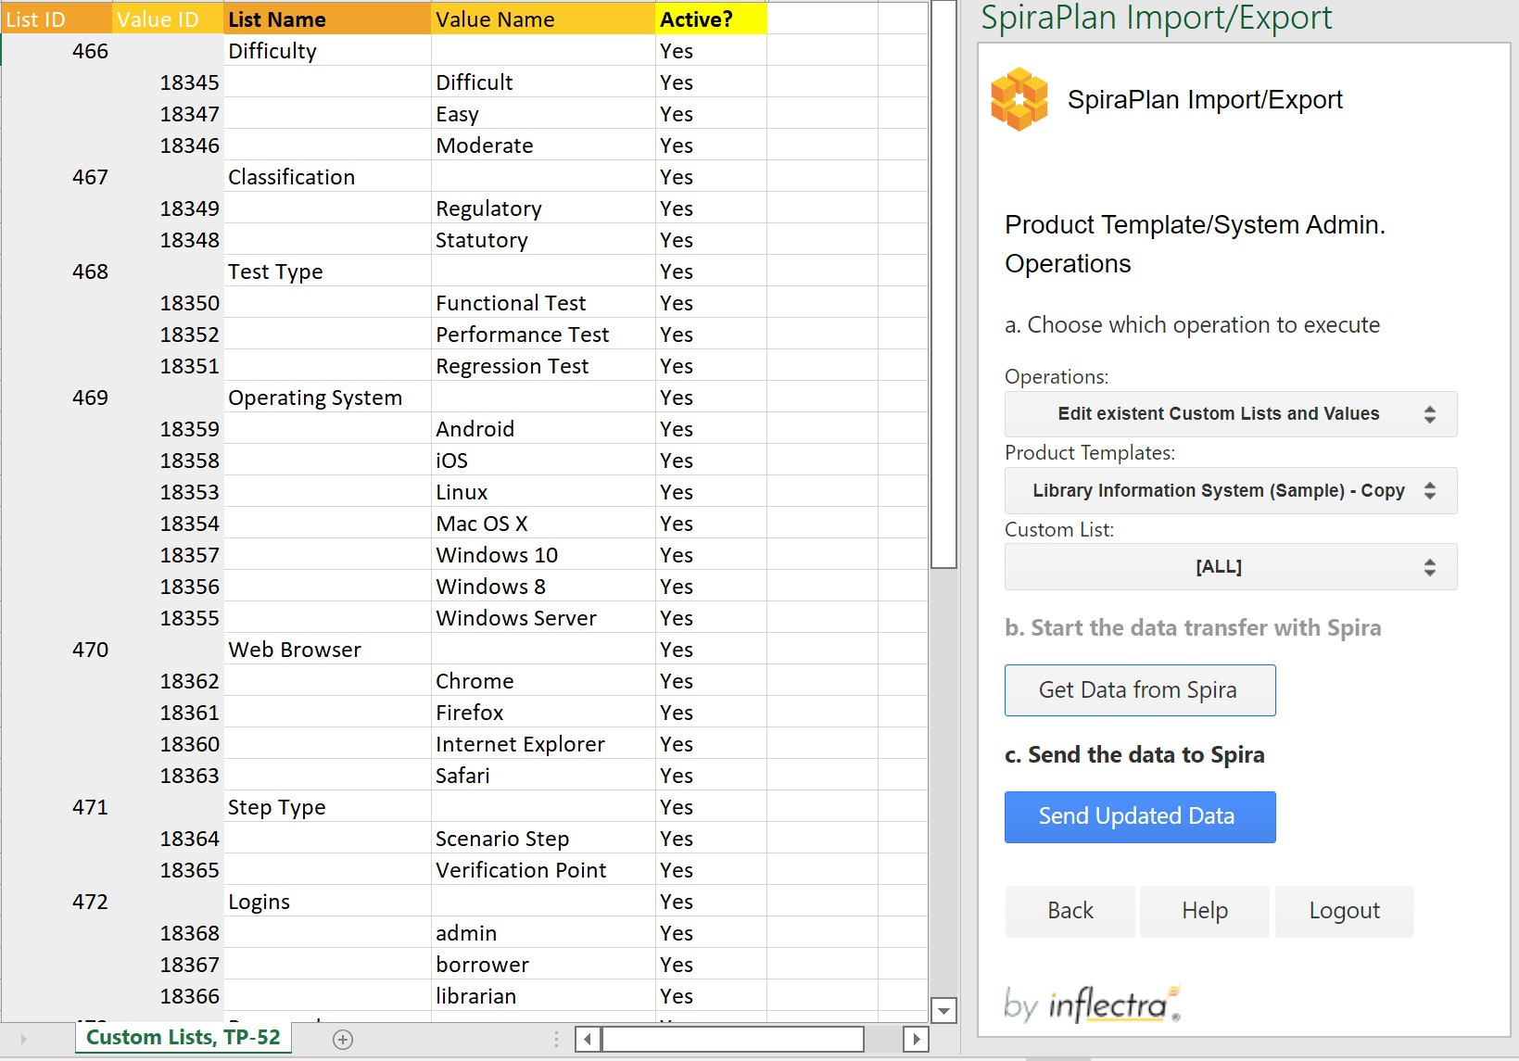
Task: Open the Operations dropdown
Action: point(1231,414)
